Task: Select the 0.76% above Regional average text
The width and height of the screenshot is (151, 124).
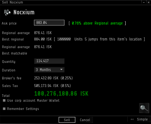Action: point(97,23)
